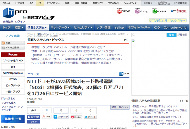Viewport: 190px width, 129px height.
Task: Expand the ネットワーク navigation dropdown
Action: [60, 27]
